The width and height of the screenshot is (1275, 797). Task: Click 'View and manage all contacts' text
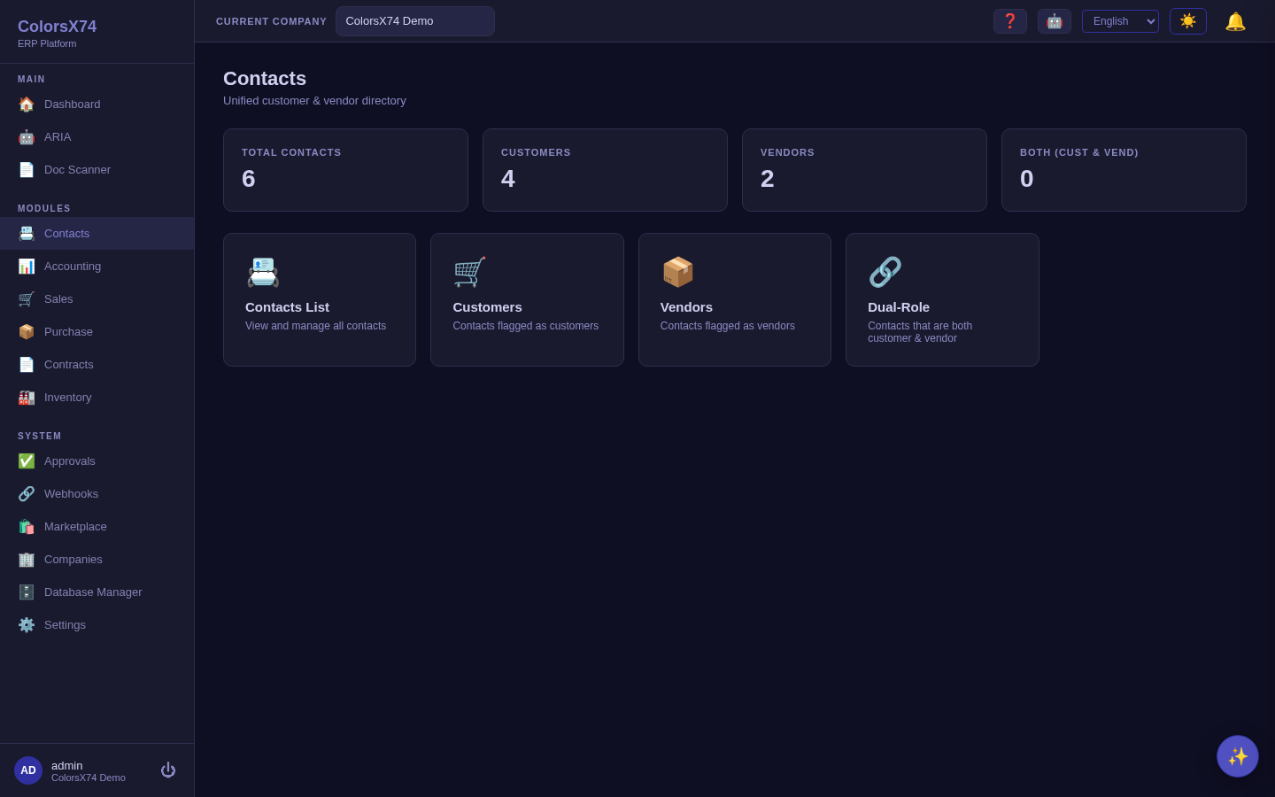pyautogui.click(x=315, y=326)
